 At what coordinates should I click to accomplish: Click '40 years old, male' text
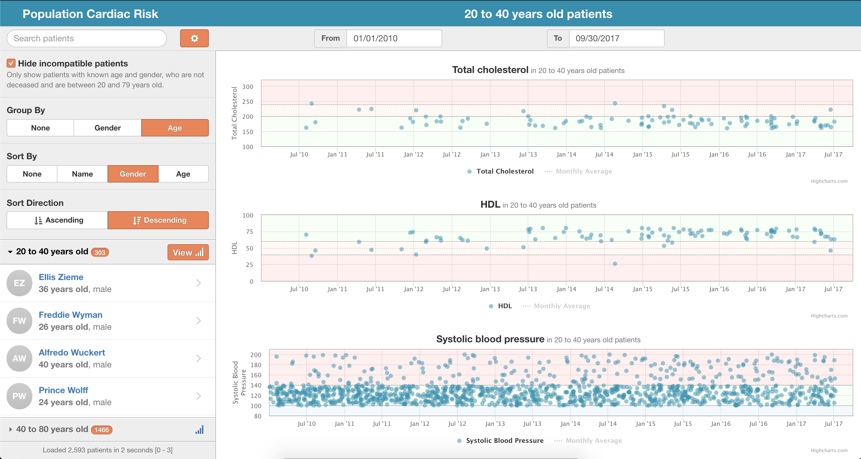point(75,365)
